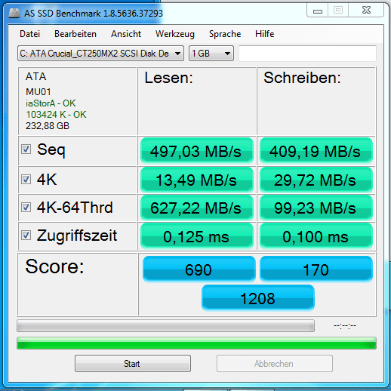Select the Seq read result 497,03 MB/s
The width and height of the screenshot is (391, 391).
[197, 151]
